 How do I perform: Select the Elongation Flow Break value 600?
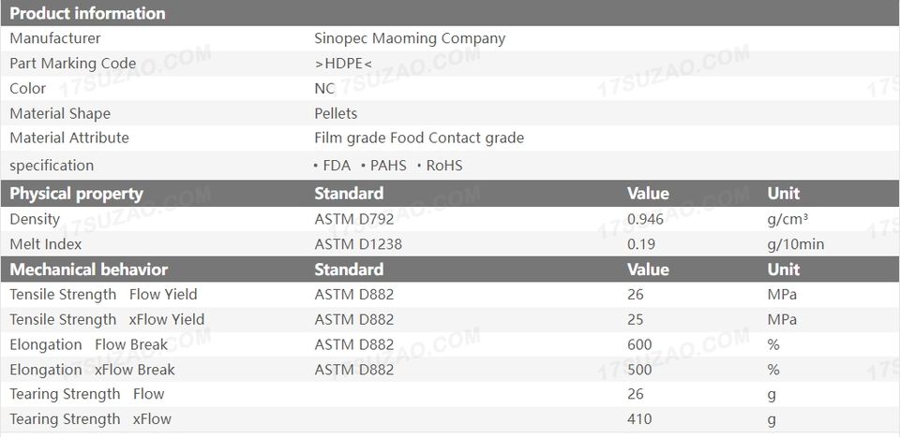(x=639, y=344)
